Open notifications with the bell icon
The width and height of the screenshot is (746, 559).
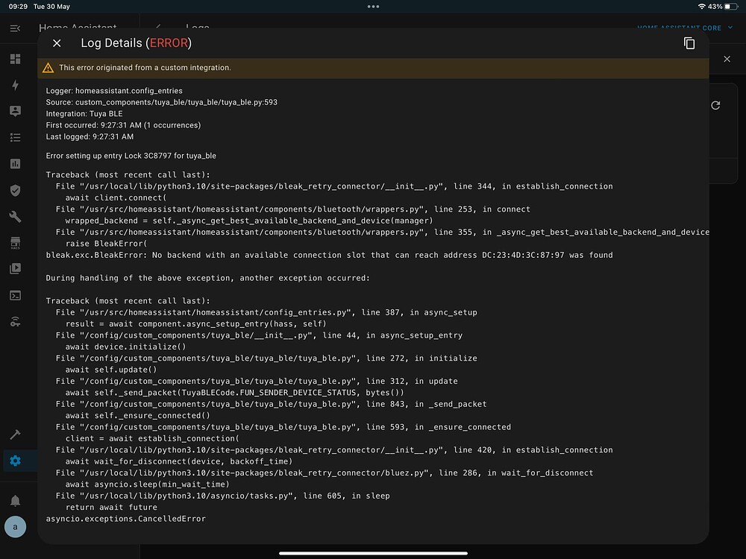(x=16, y=500)
